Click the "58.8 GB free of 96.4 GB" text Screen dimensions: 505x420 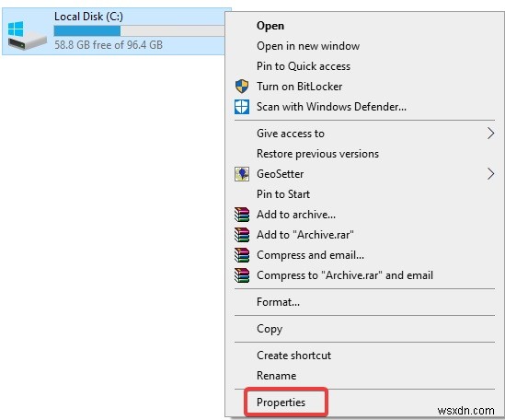109,45
